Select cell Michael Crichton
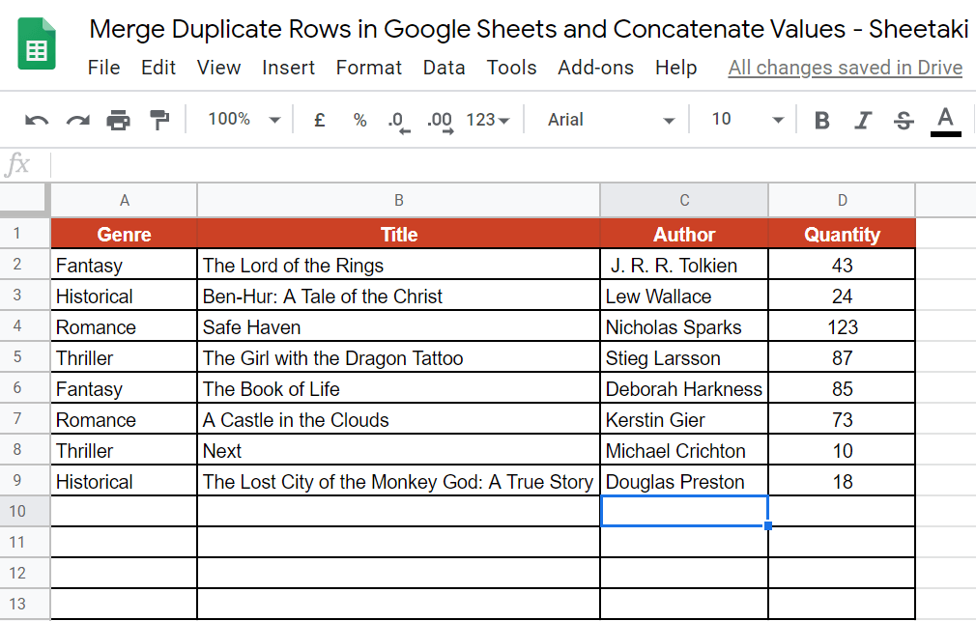The image size is (976, 621). tap(684, 450)
